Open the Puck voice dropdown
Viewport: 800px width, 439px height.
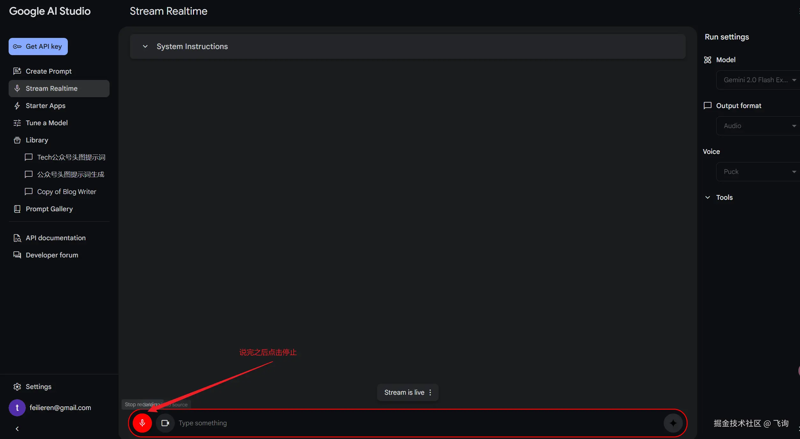pyautogui.click(x=759, y=172)
